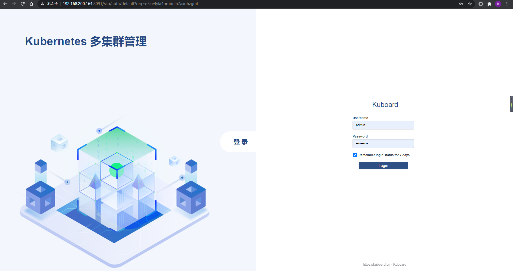The width and height of the screenshot is (513, 271).
Task: Click the circular extension icon in toolbar
Action: 480,4
